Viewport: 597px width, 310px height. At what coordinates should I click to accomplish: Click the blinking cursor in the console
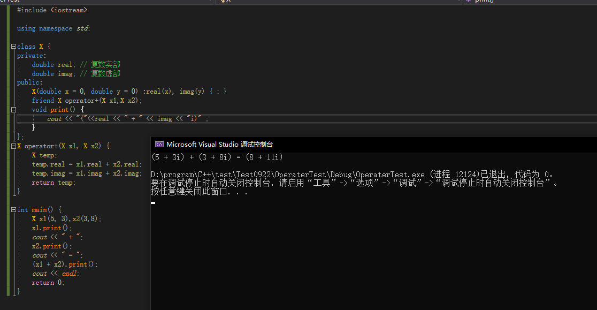(x=153, y=203)
